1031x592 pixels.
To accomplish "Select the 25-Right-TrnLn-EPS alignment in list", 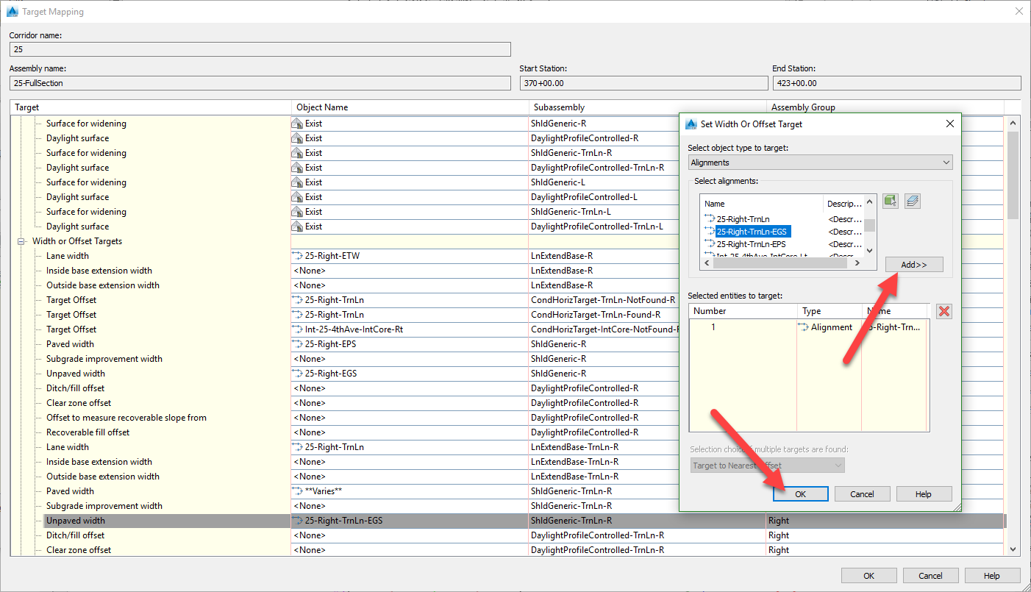I will coord(751,244).
